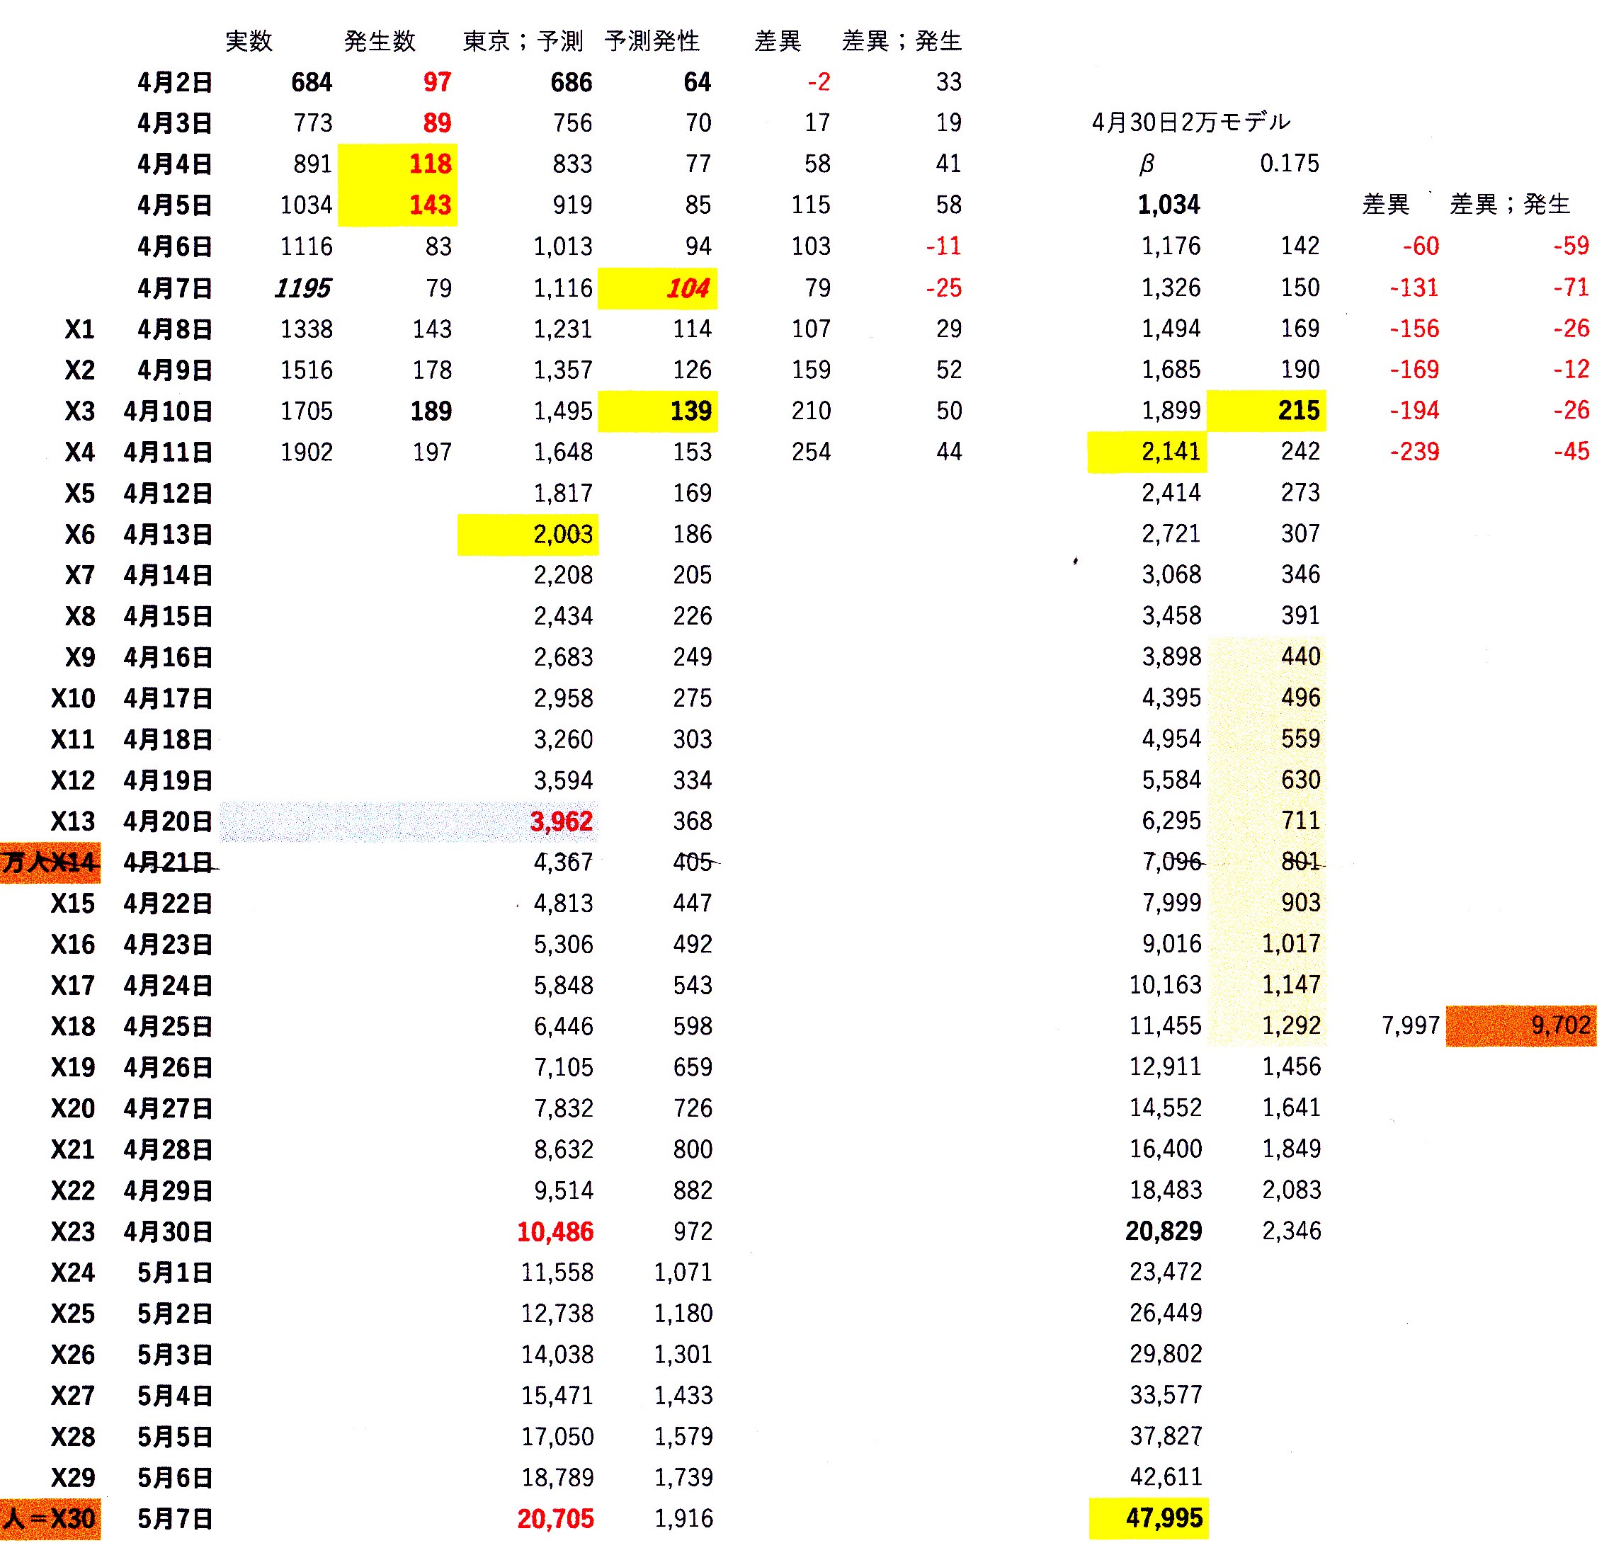Click the red value -2
The image size is (1609, 1543).
coord(819,82)
